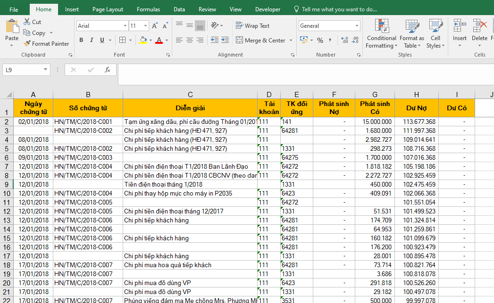Apply the yellow Fill Color swatch

pyautogui.click(x=143, y=41)
